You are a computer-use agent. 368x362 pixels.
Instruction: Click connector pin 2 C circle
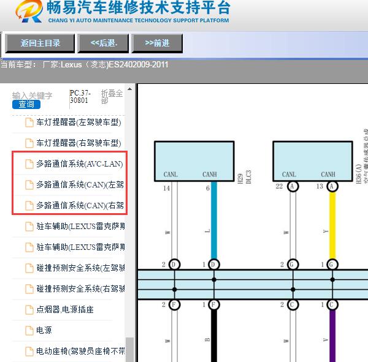click(x=293, y=304)
